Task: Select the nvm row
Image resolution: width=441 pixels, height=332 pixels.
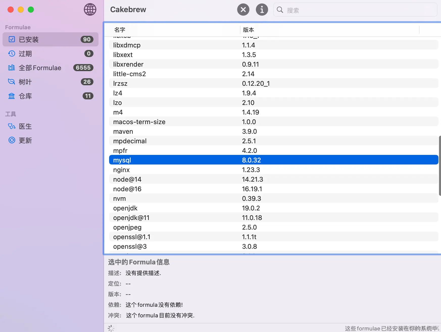Action: tap(274, 199)
